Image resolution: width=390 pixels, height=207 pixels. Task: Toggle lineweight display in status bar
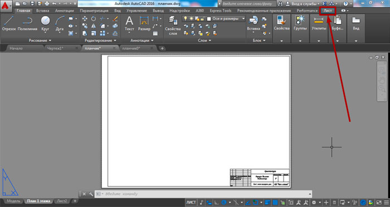pyautogui.click(x=267, y=203)
